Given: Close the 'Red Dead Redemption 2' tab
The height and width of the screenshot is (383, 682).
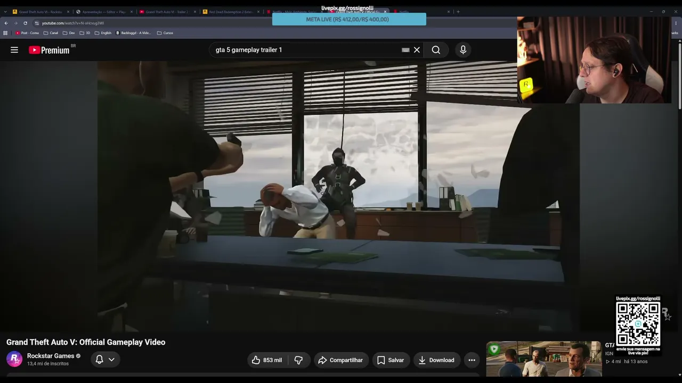Looking at the screenshot, I should click(258, 11).
